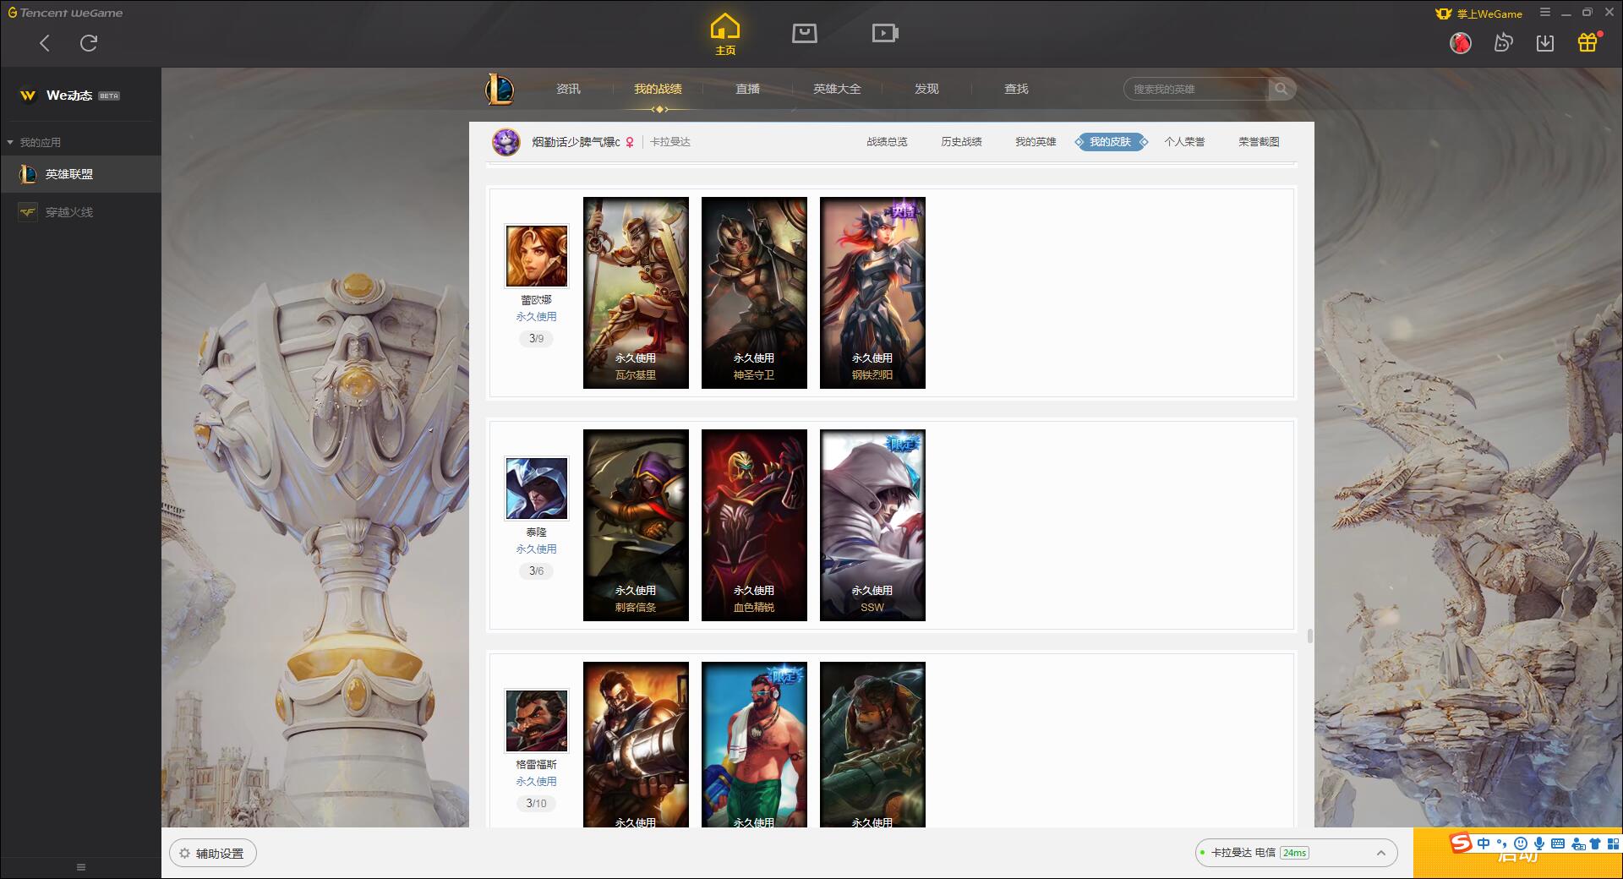Open the 发现 tab
Screen dimensions: 1623x879
[x=926, y=89]
